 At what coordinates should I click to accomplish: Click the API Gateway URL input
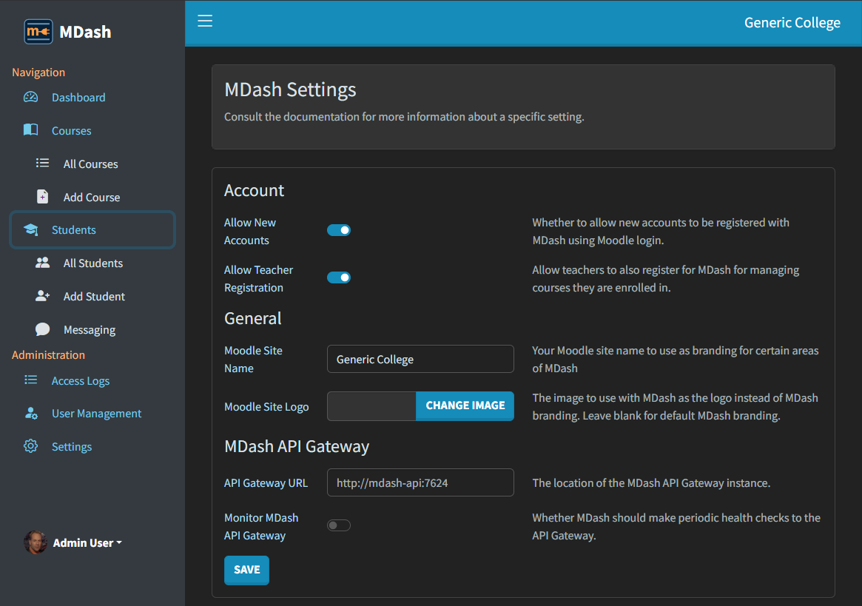pyautogui.click(x=420, y=483)
